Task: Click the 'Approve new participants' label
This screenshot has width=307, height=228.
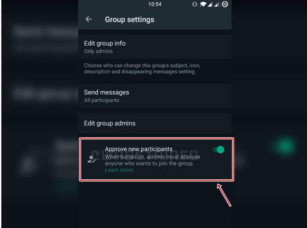Action: (139, 149)
